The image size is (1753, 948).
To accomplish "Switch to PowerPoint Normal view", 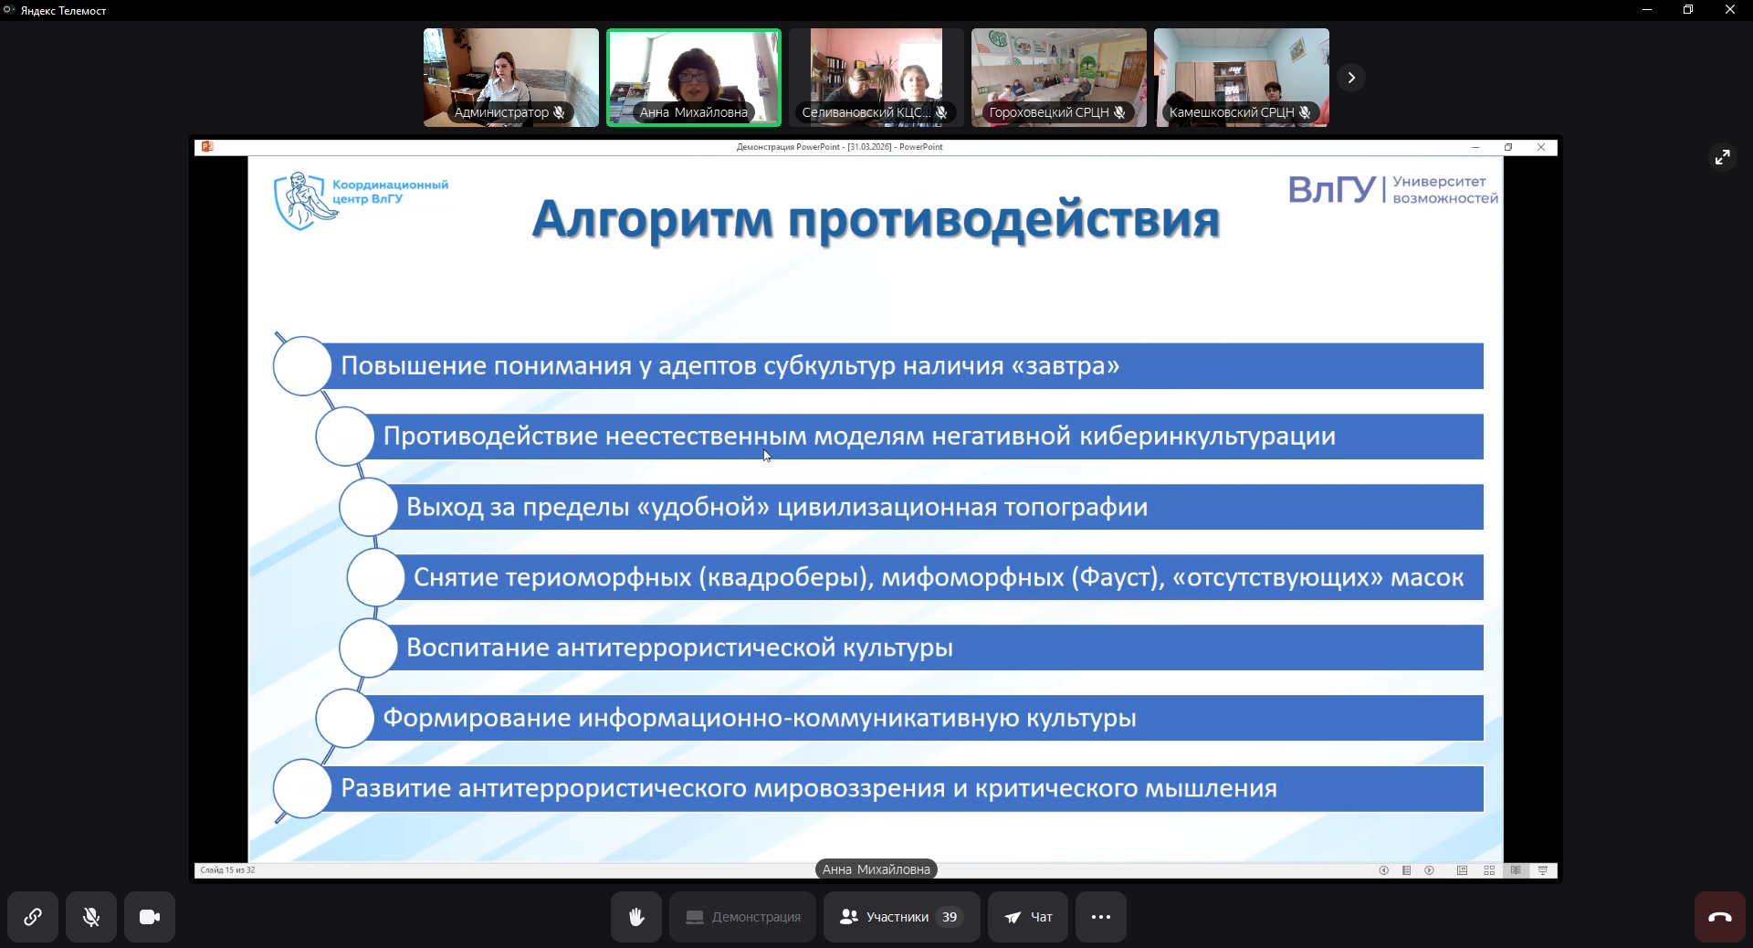I will pyautogui.click(x=1462, y=870).
